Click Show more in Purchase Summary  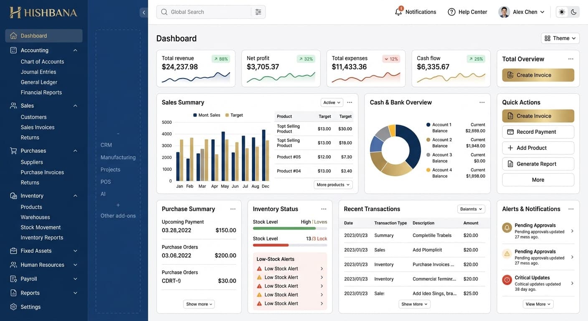pos(199,304)
